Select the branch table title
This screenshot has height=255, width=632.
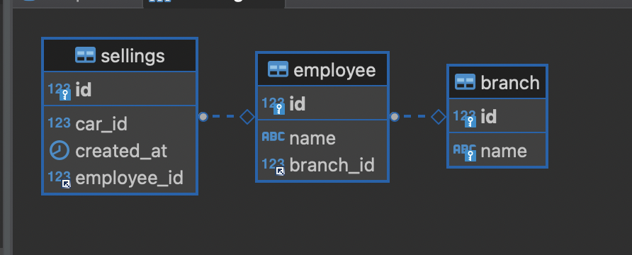click(x=510, y=83)
